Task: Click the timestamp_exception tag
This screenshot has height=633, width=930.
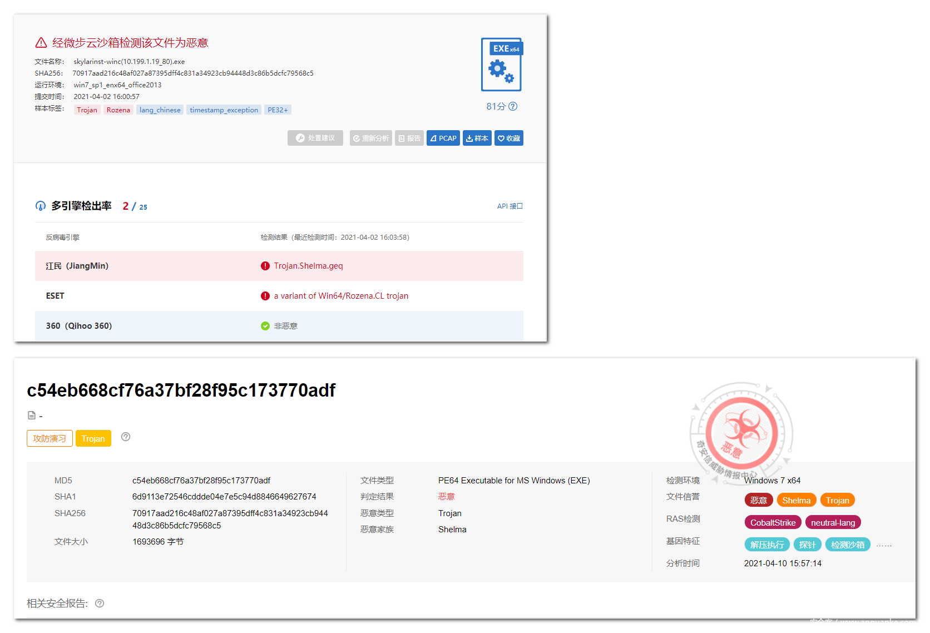Action: click(224, 110)
